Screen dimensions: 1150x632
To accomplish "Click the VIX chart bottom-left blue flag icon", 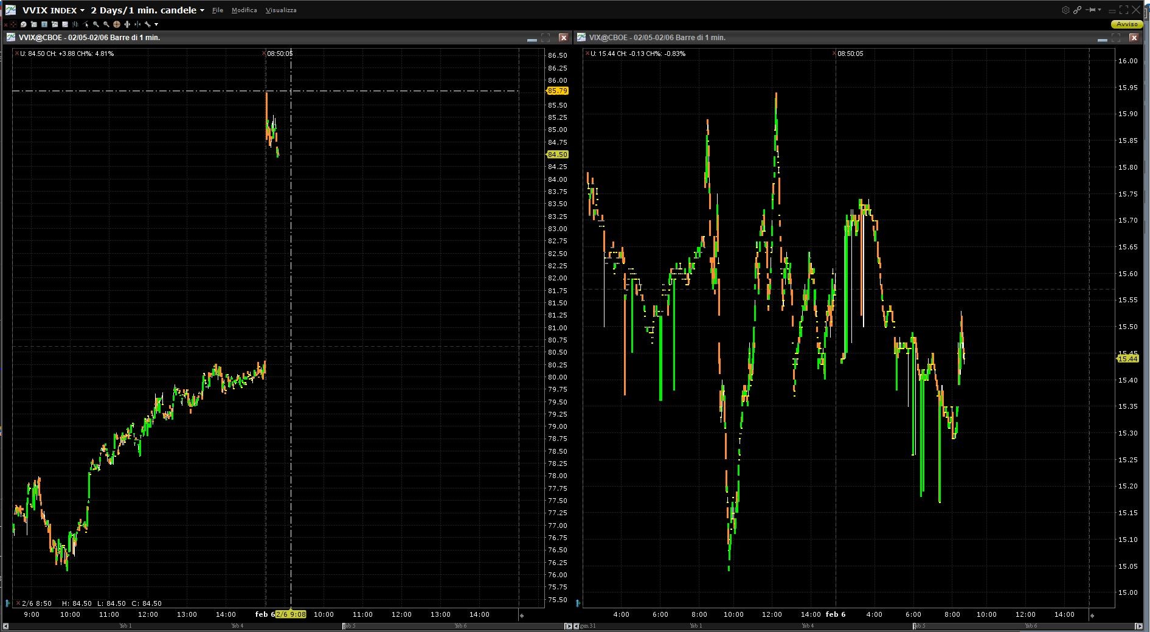I will pyautogui.click(x=578, y=603).
